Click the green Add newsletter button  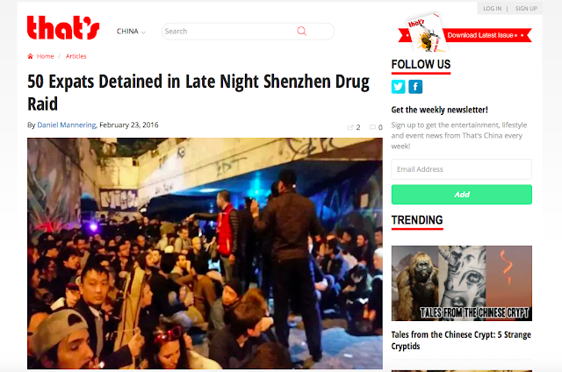(x=462, y=195)
